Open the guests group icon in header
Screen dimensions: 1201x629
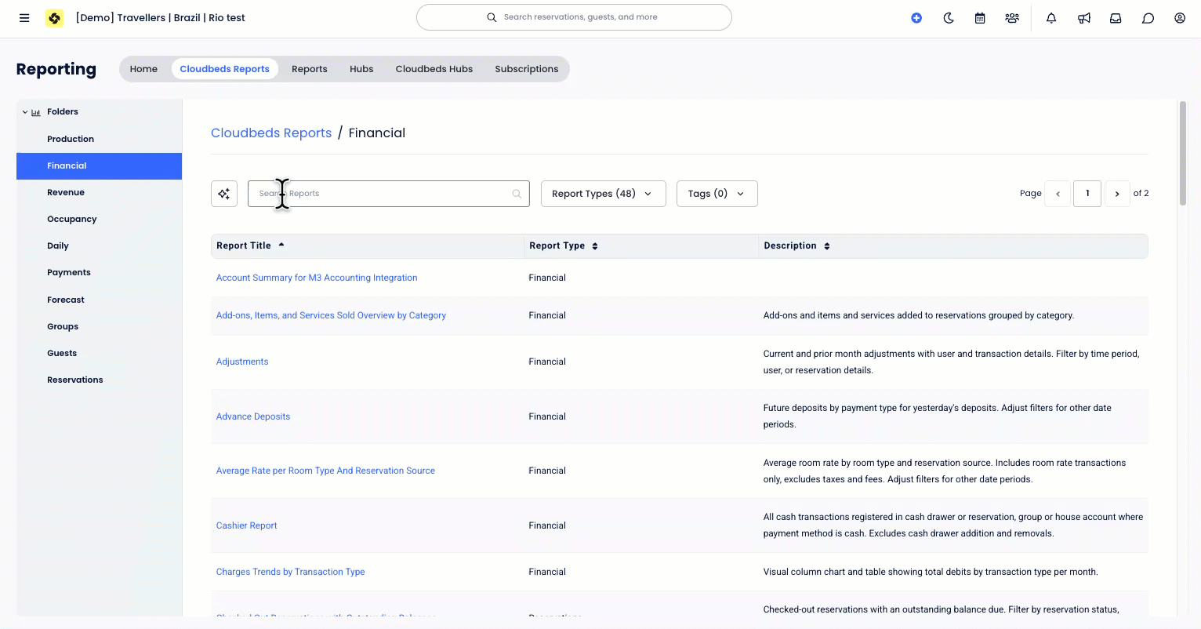click(x=1011, y=17)
